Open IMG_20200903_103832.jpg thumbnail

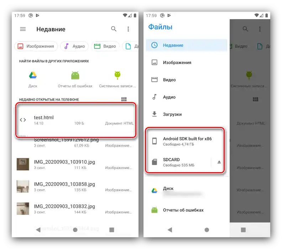[x=23, y=208]
